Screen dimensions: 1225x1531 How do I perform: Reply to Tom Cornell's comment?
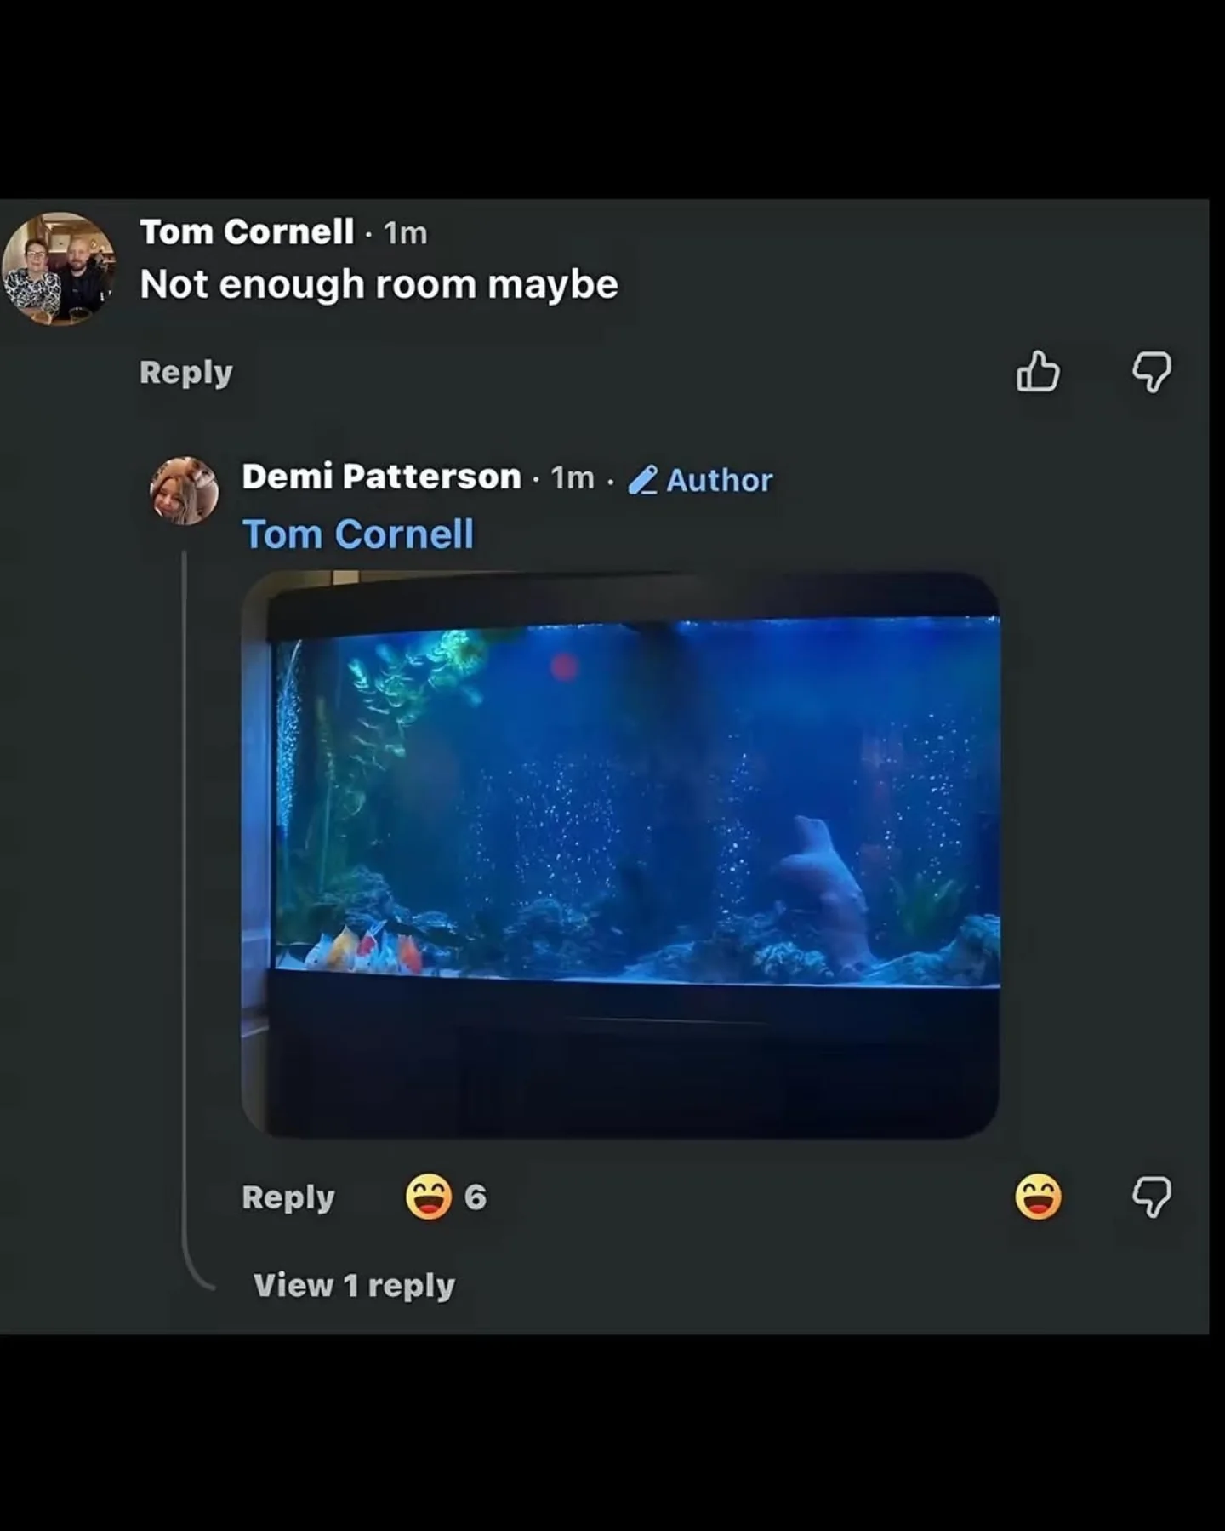point(185,373)
